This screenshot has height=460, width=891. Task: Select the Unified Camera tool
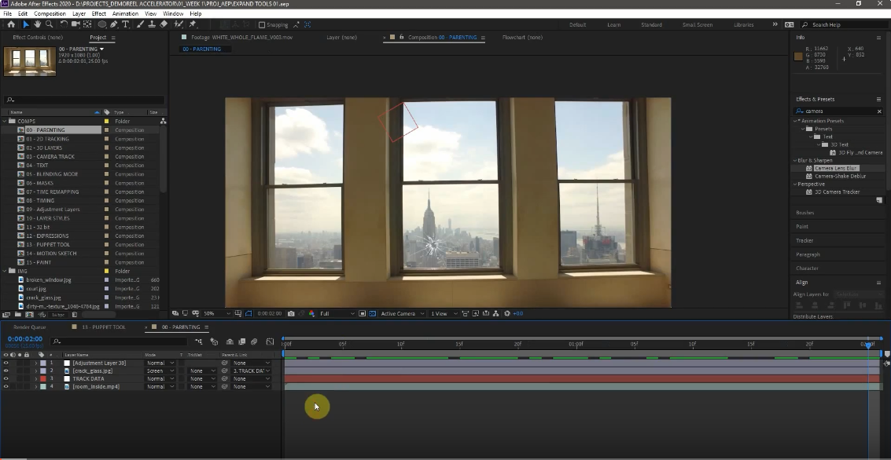(x=75, y=24)
